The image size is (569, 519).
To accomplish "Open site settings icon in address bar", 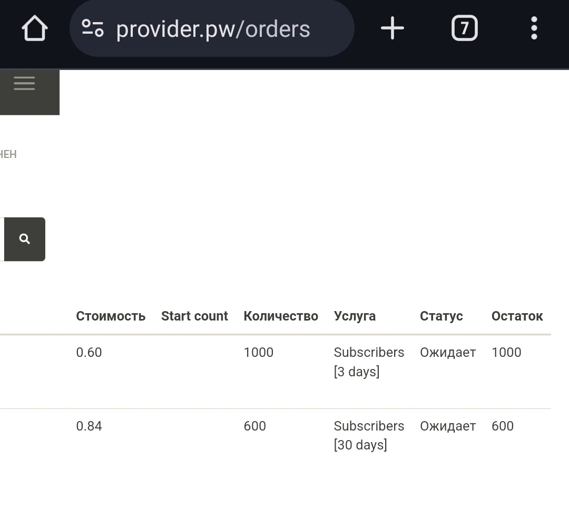I will tap(93, 28).
